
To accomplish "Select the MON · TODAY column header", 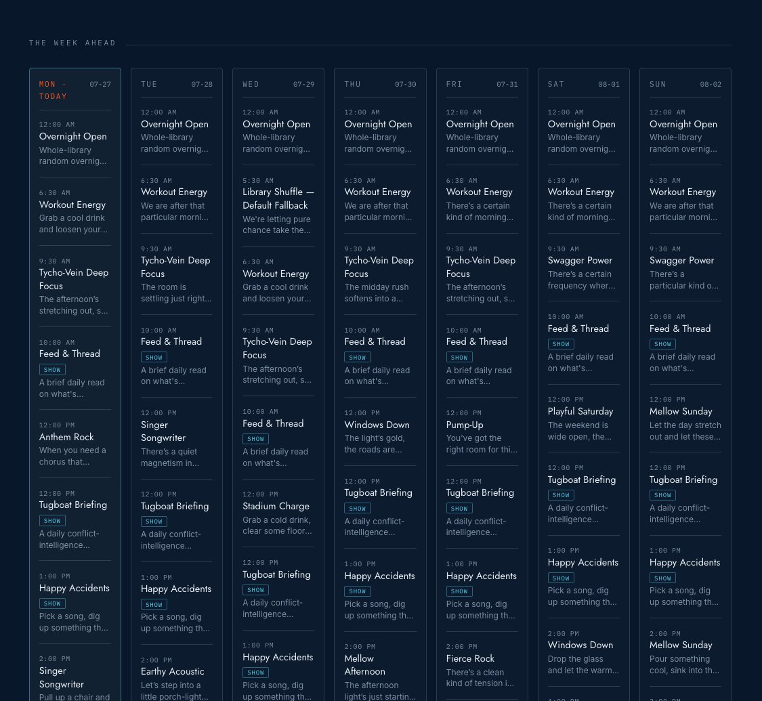I will (x=75, y=90).
